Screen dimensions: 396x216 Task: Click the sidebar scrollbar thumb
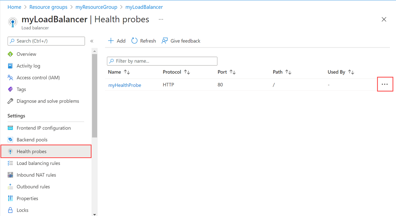[95, 95]
